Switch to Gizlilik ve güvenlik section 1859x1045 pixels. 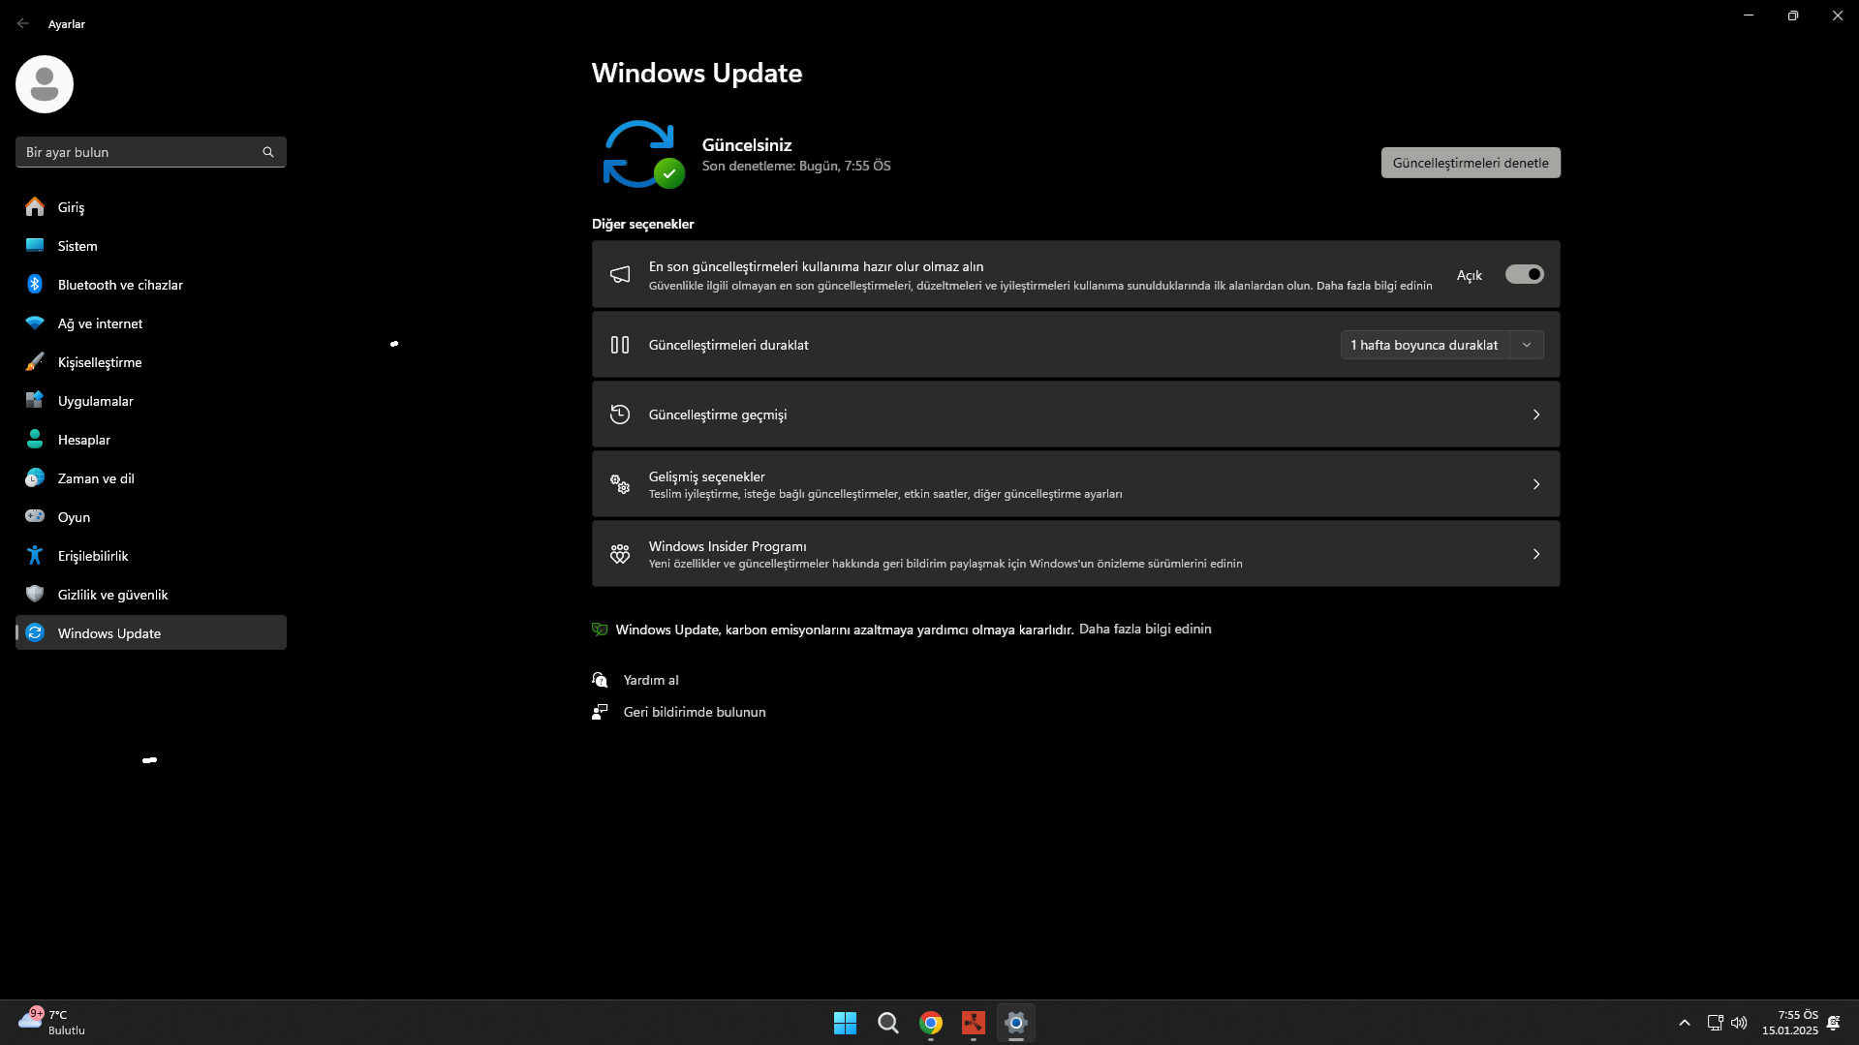[151, 595]
